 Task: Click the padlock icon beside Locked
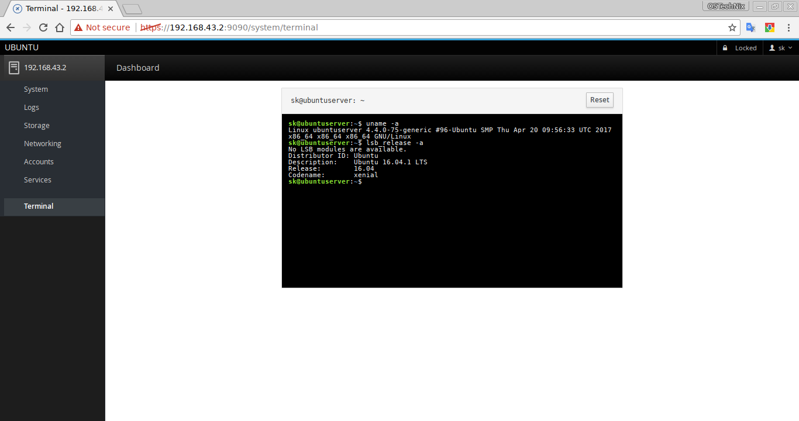(x=725, y=47)
